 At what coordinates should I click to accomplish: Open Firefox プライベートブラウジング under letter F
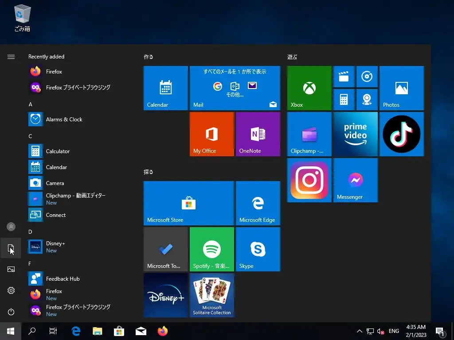point(81,310)
